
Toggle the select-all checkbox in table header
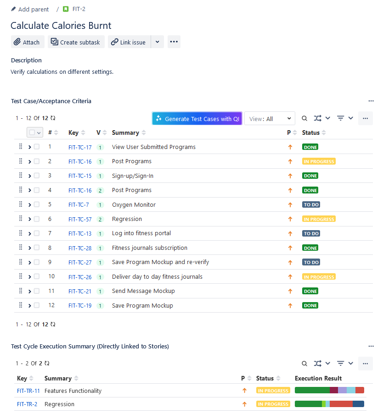pos(32,132)
